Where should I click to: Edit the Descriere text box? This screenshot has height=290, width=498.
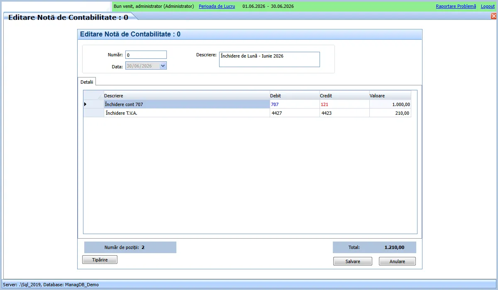point(269,59)
